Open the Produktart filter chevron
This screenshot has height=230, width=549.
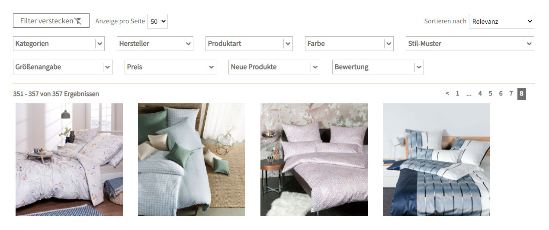[x=288, y=44]
